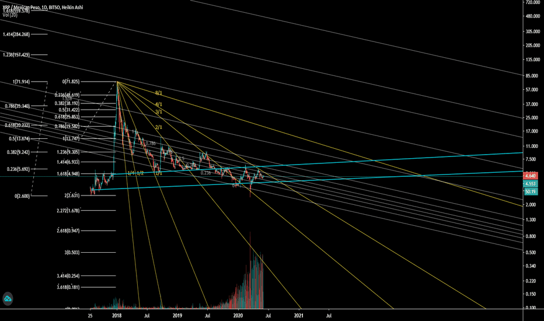The height and width of the screenshot is (321, 544).
Task: Click the 25 date label on time axis
Action: [x=90, y=316]
